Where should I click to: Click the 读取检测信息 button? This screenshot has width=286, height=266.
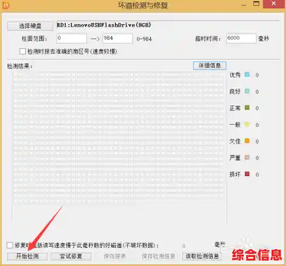coord(202,256)
